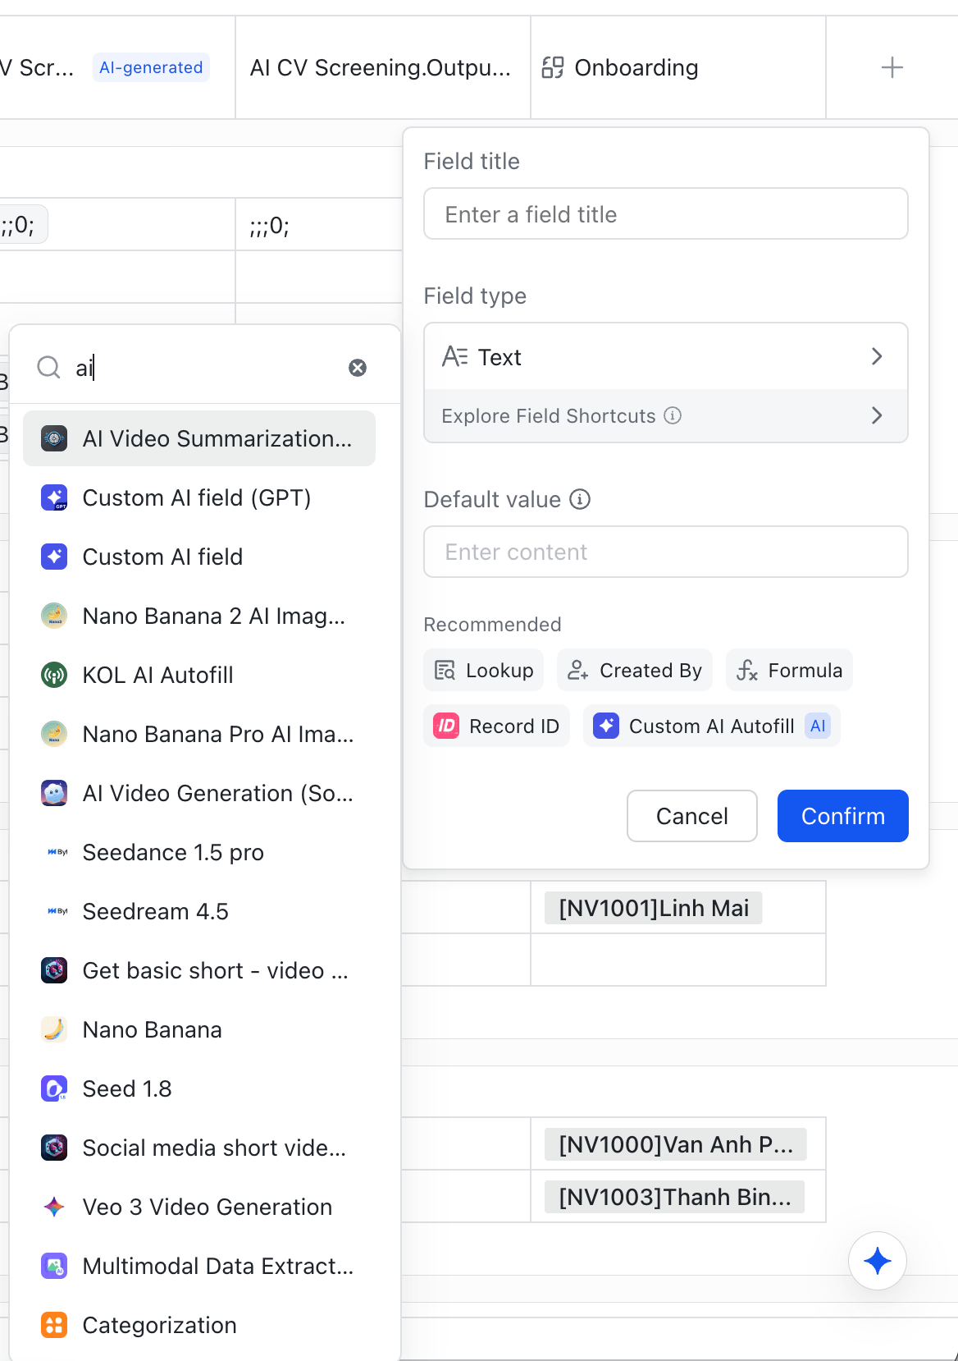958x1361 pixels.
Task: Click the Onboarding column link icon
Action: (553, 67)
